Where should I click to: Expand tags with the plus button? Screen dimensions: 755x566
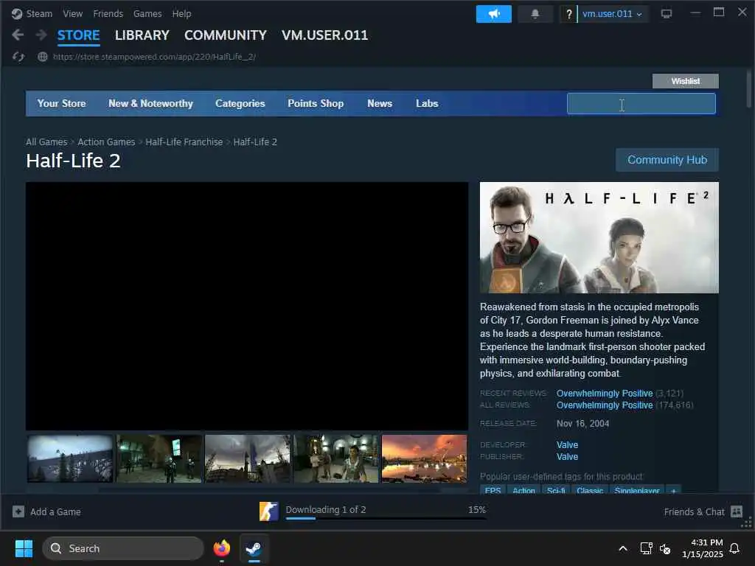click(674, 489)
